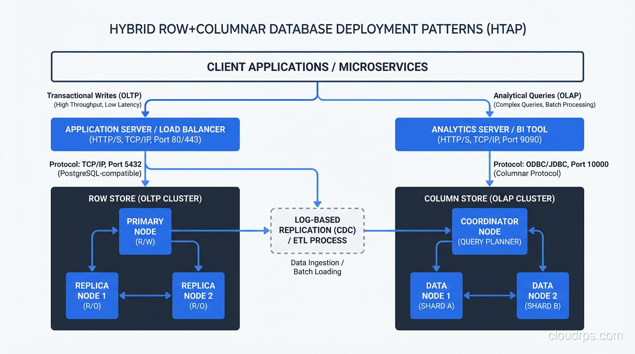
Task: Open the APPLICATION SERVER / LOAD BALANCER block
Action: coord(145,134)
